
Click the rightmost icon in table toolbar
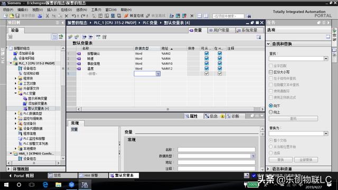(259, 37)
